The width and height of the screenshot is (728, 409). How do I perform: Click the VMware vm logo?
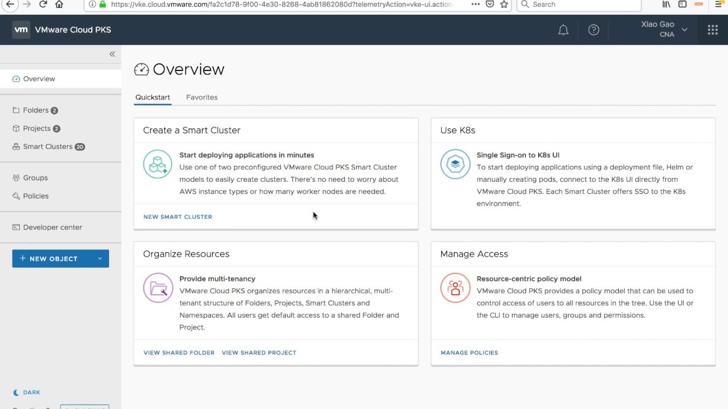[x=21, y=30]
